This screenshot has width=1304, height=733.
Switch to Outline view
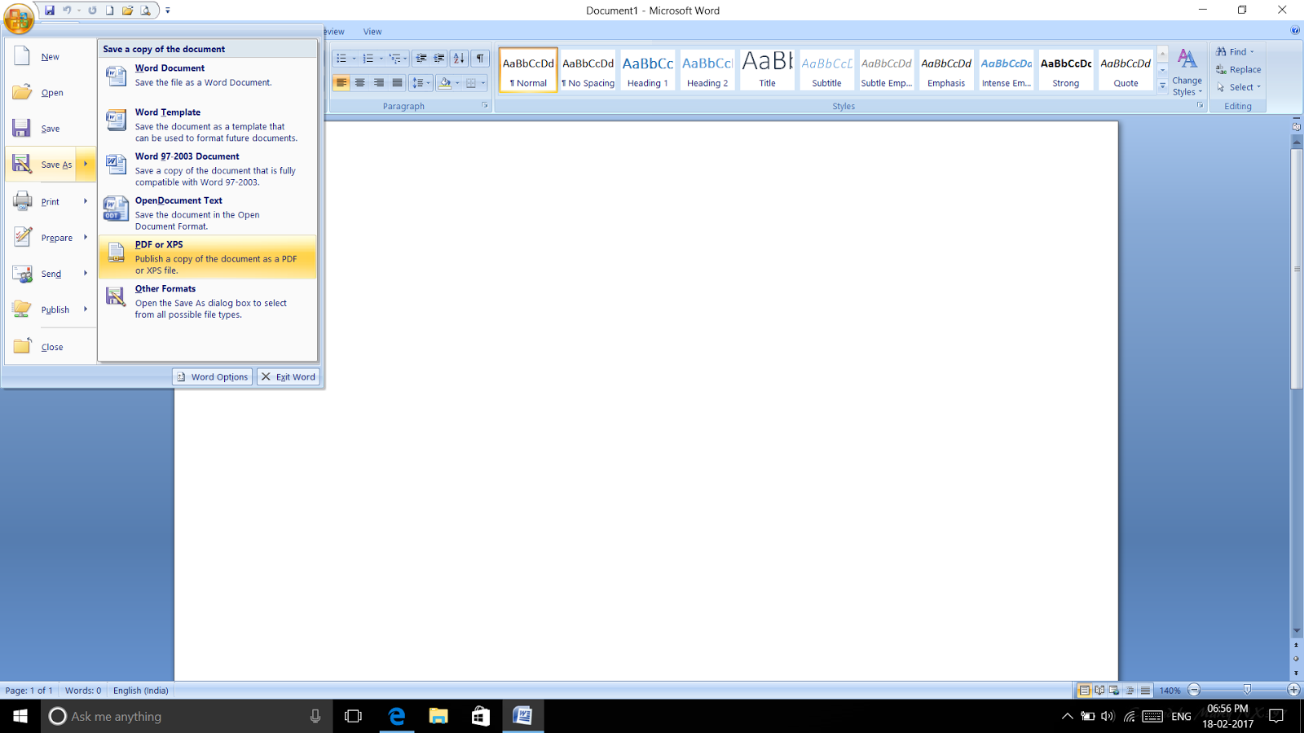click(x=1130, y=691)
